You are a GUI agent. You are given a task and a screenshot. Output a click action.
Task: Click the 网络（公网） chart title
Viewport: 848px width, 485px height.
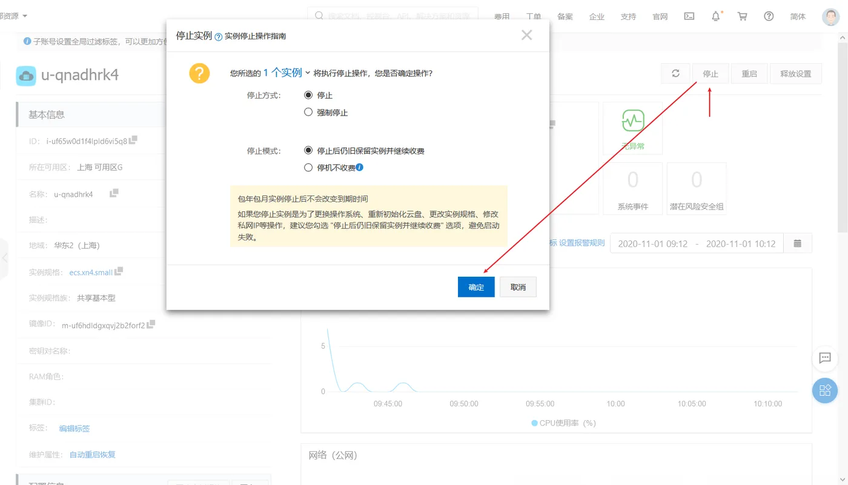(x=333, y=455)
